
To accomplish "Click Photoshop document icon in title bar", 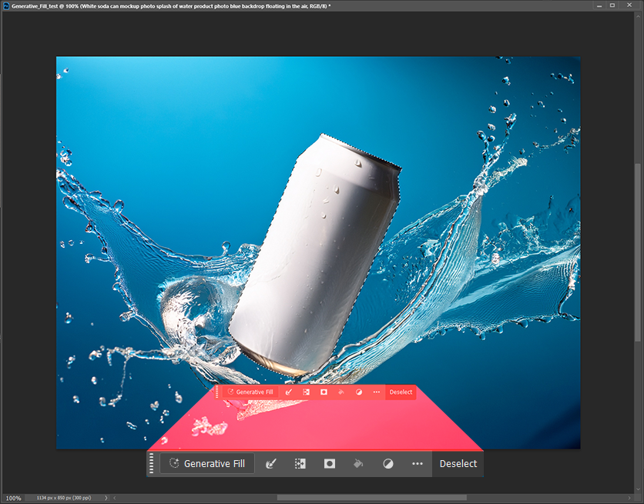I will (6, 5).
